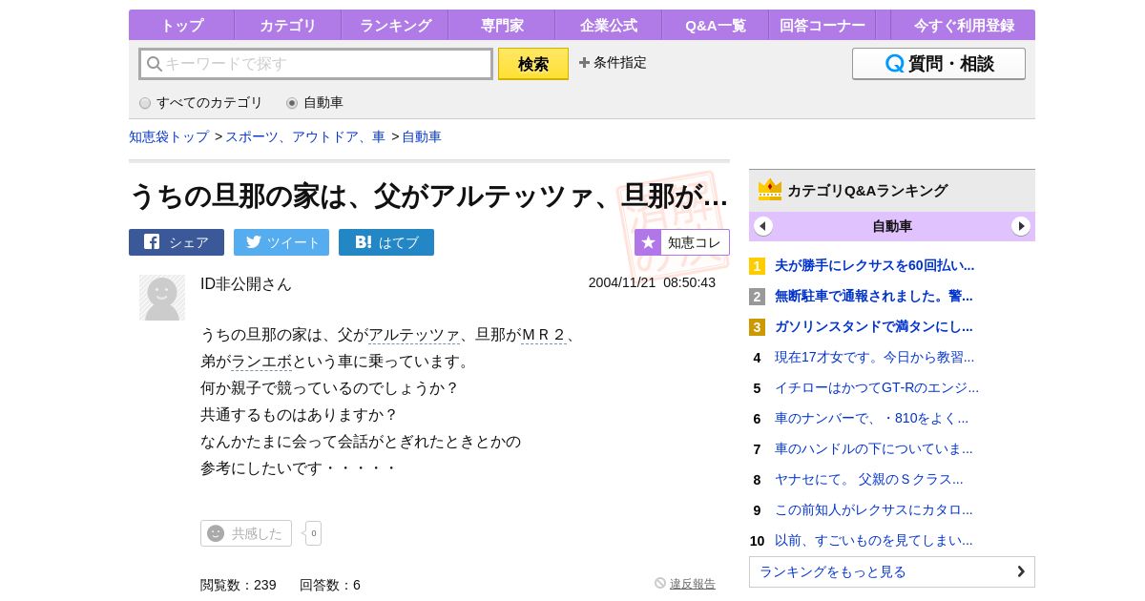
Task: Open ranking 3: ガソリンスタンドで満タンにし
Action: [x=874, y=326]
